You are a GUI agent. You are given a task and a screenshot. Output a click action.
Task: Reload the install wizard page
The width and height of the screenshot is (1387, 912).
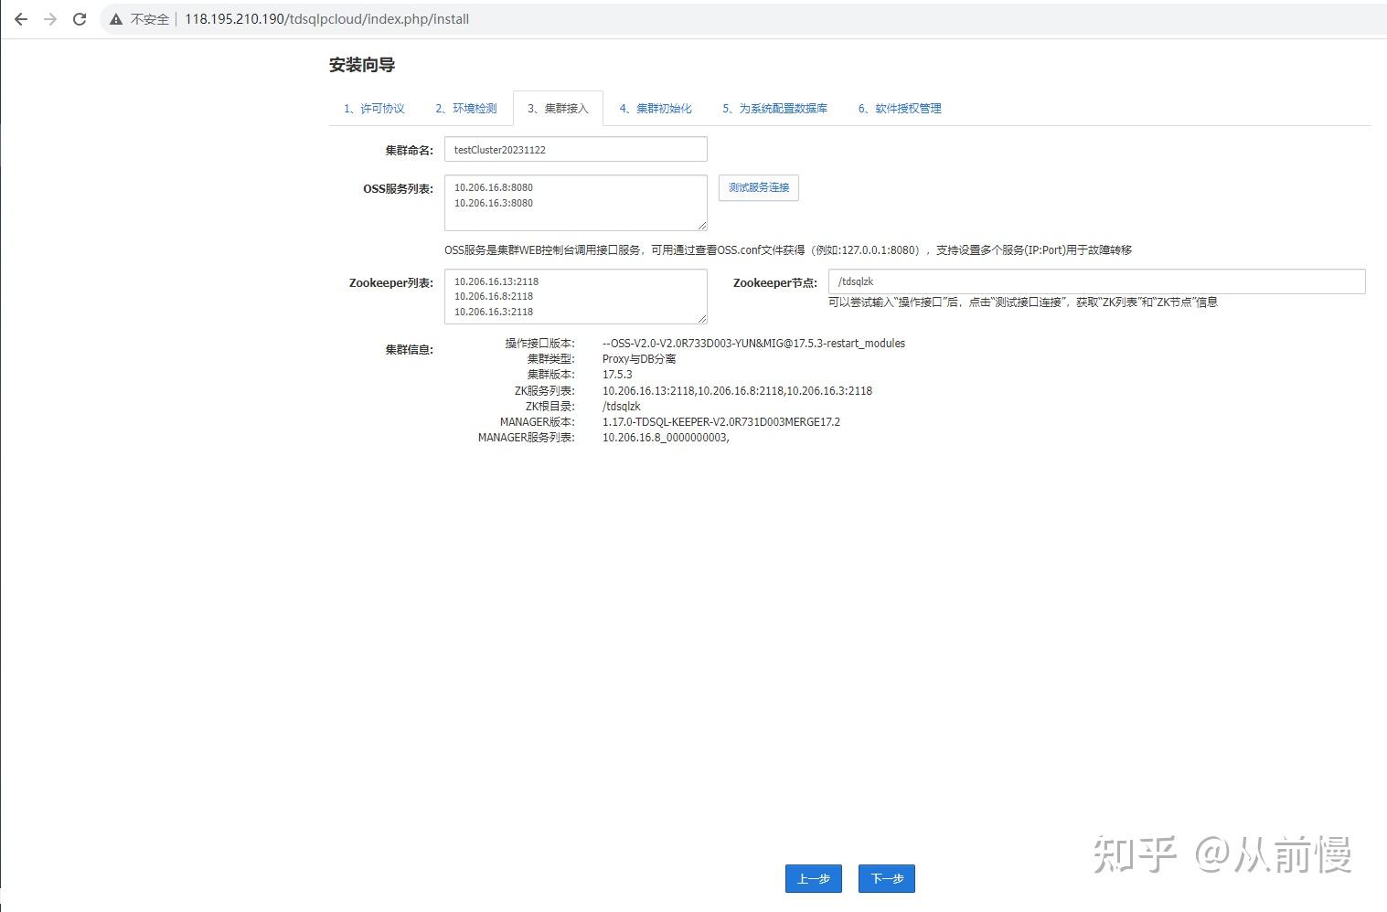80,18
